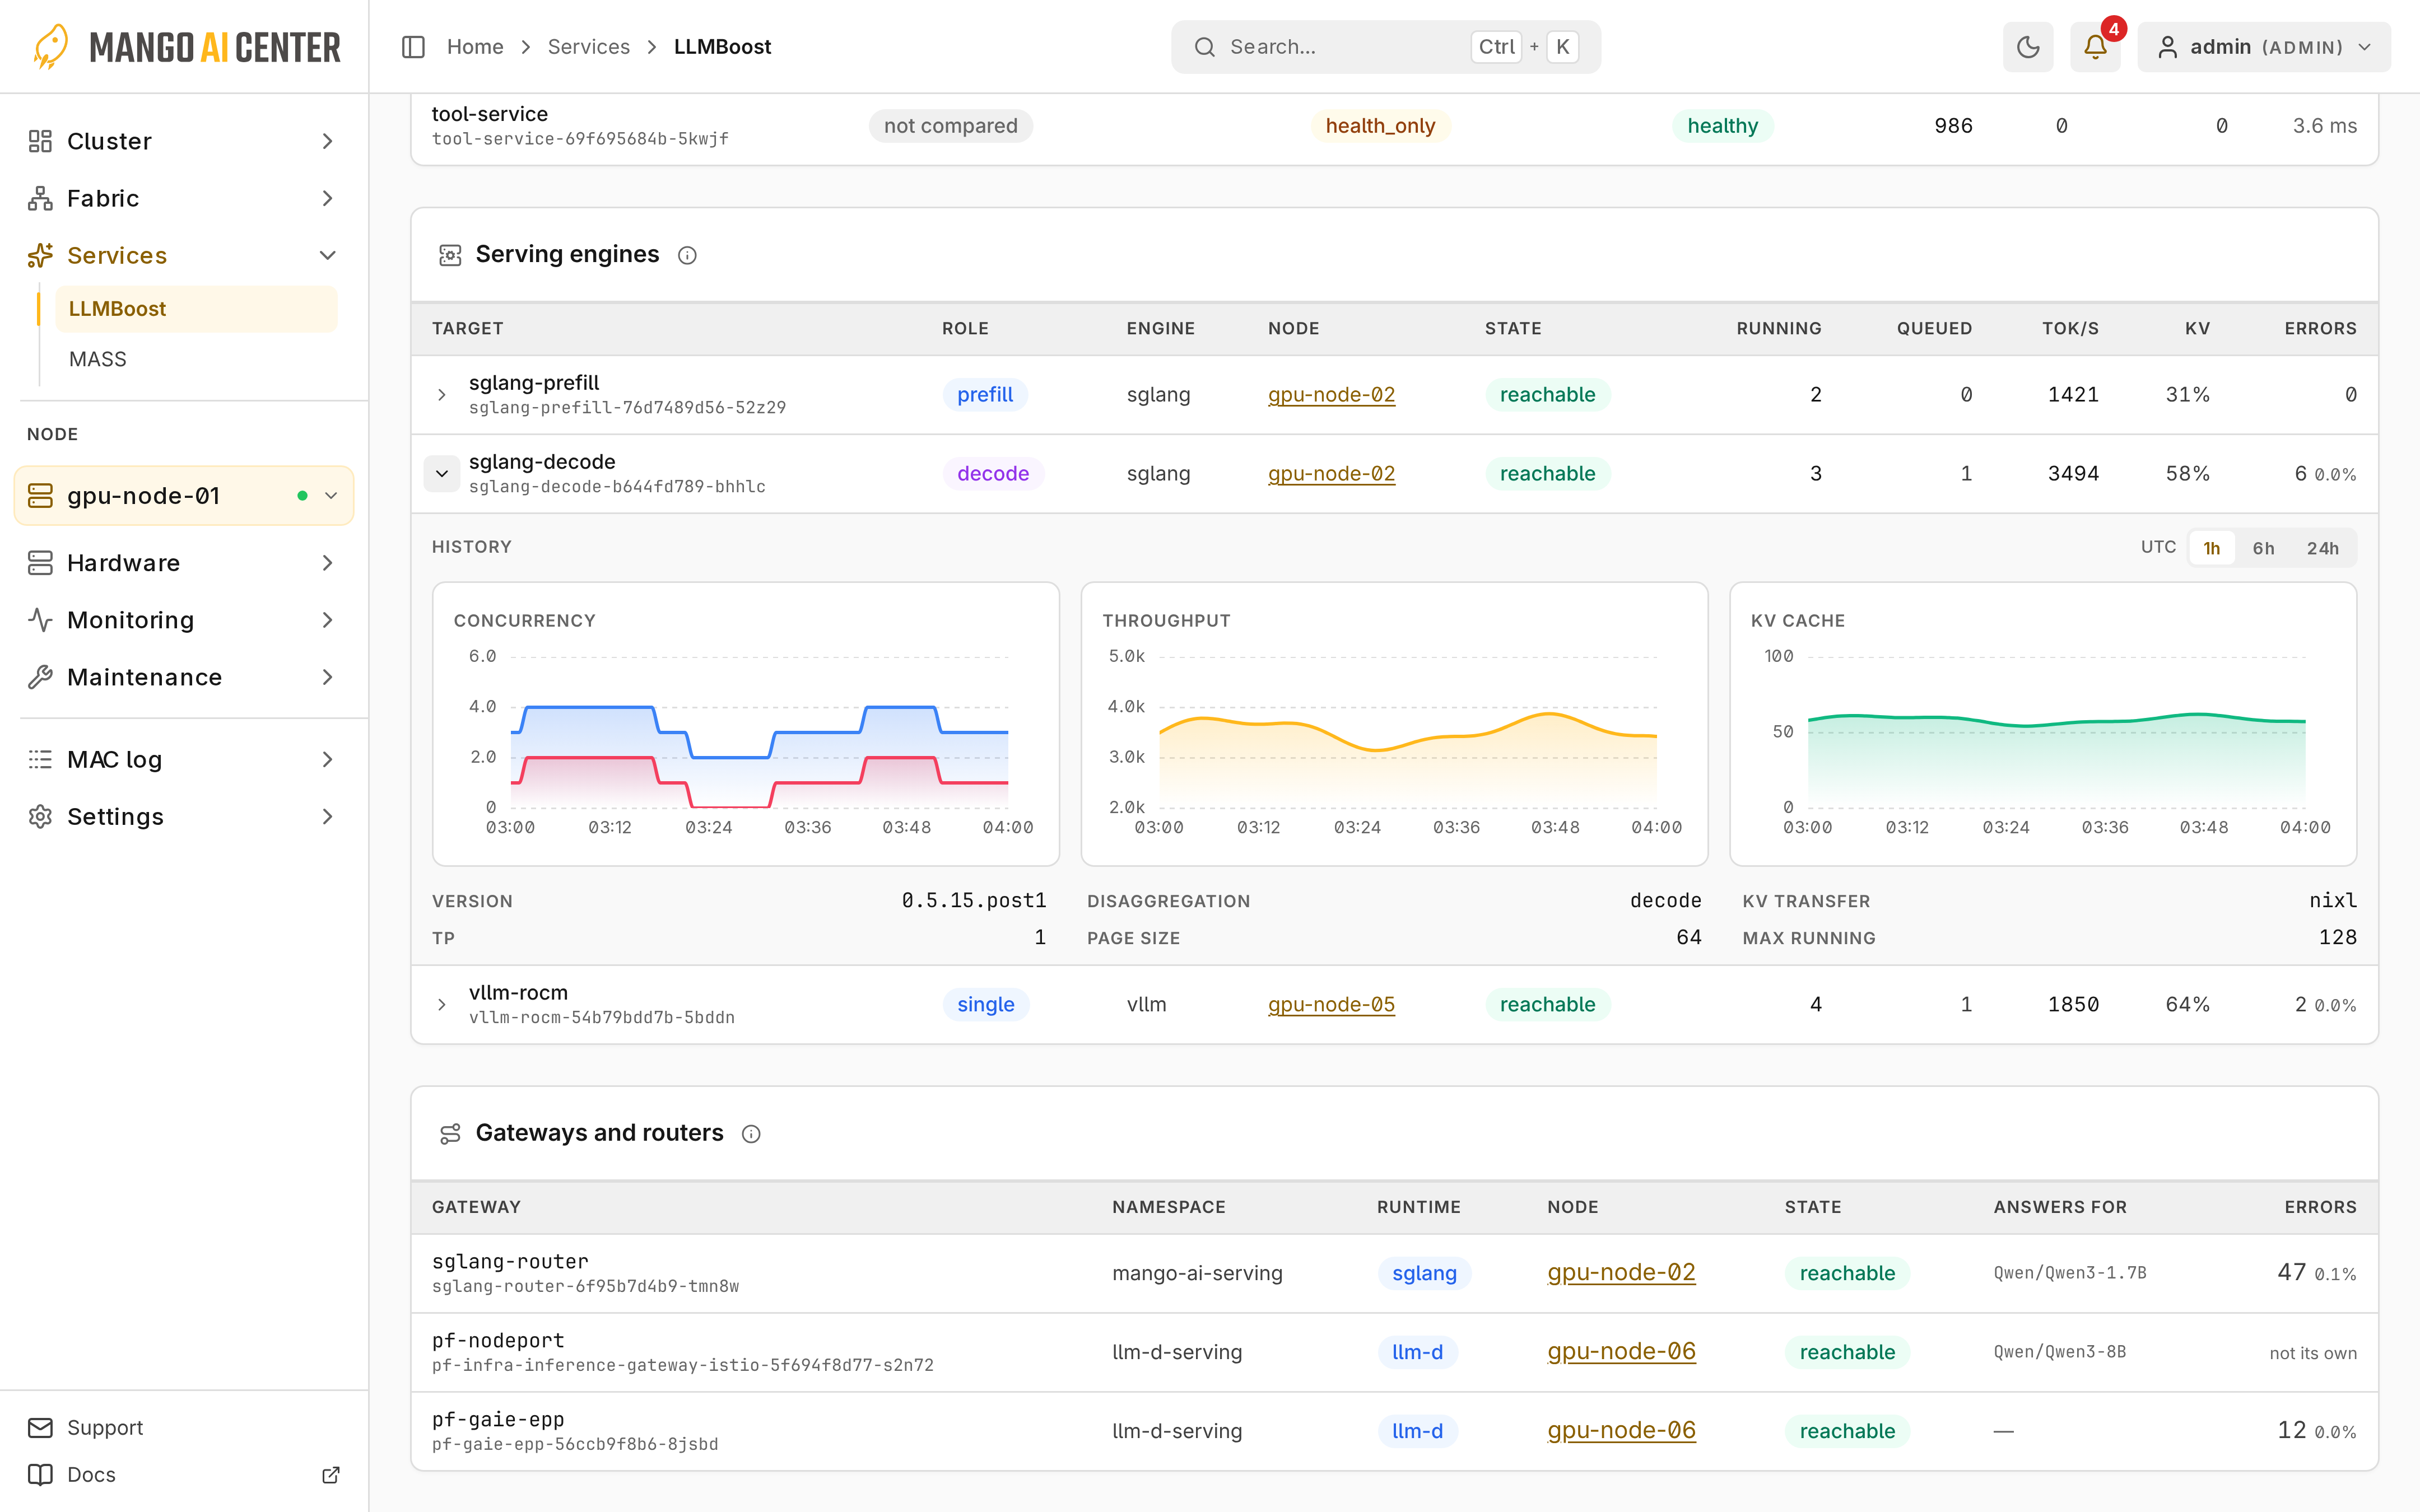Open the Maintenance menu
The image size is (2420, 1512).
(x=184, y=677)
